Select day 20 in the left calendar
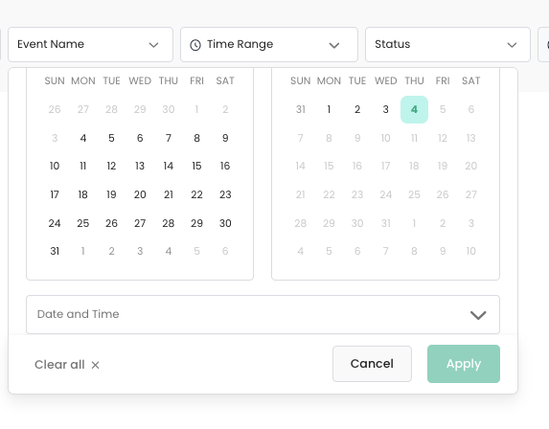This screenshot has width=549, height=429. tap(140, 194)
